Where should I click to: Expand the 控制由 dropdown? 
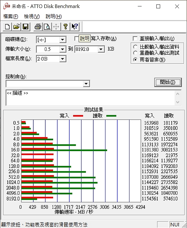coord(86,84)
